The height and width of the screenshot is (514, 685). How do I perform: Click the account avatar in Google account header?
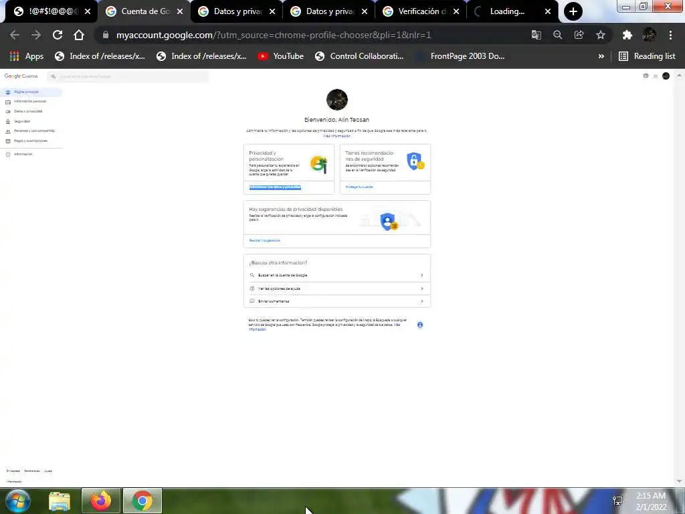point(666,76)
